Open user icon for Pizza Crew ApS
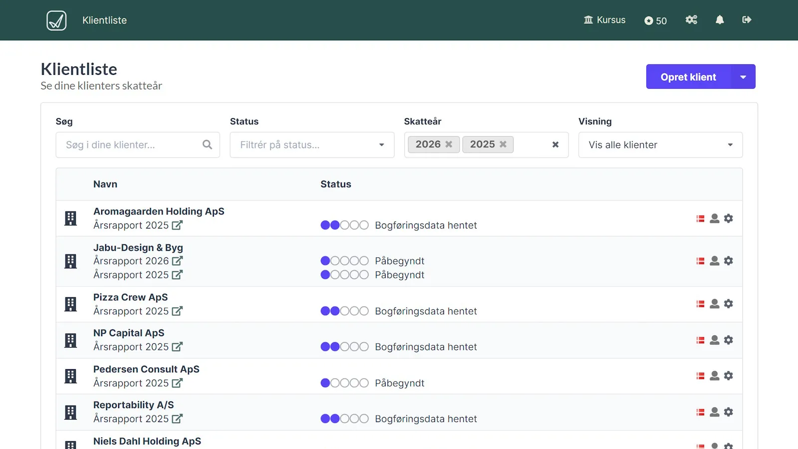The width and height of the screenshot is (798, 449). 715,304
